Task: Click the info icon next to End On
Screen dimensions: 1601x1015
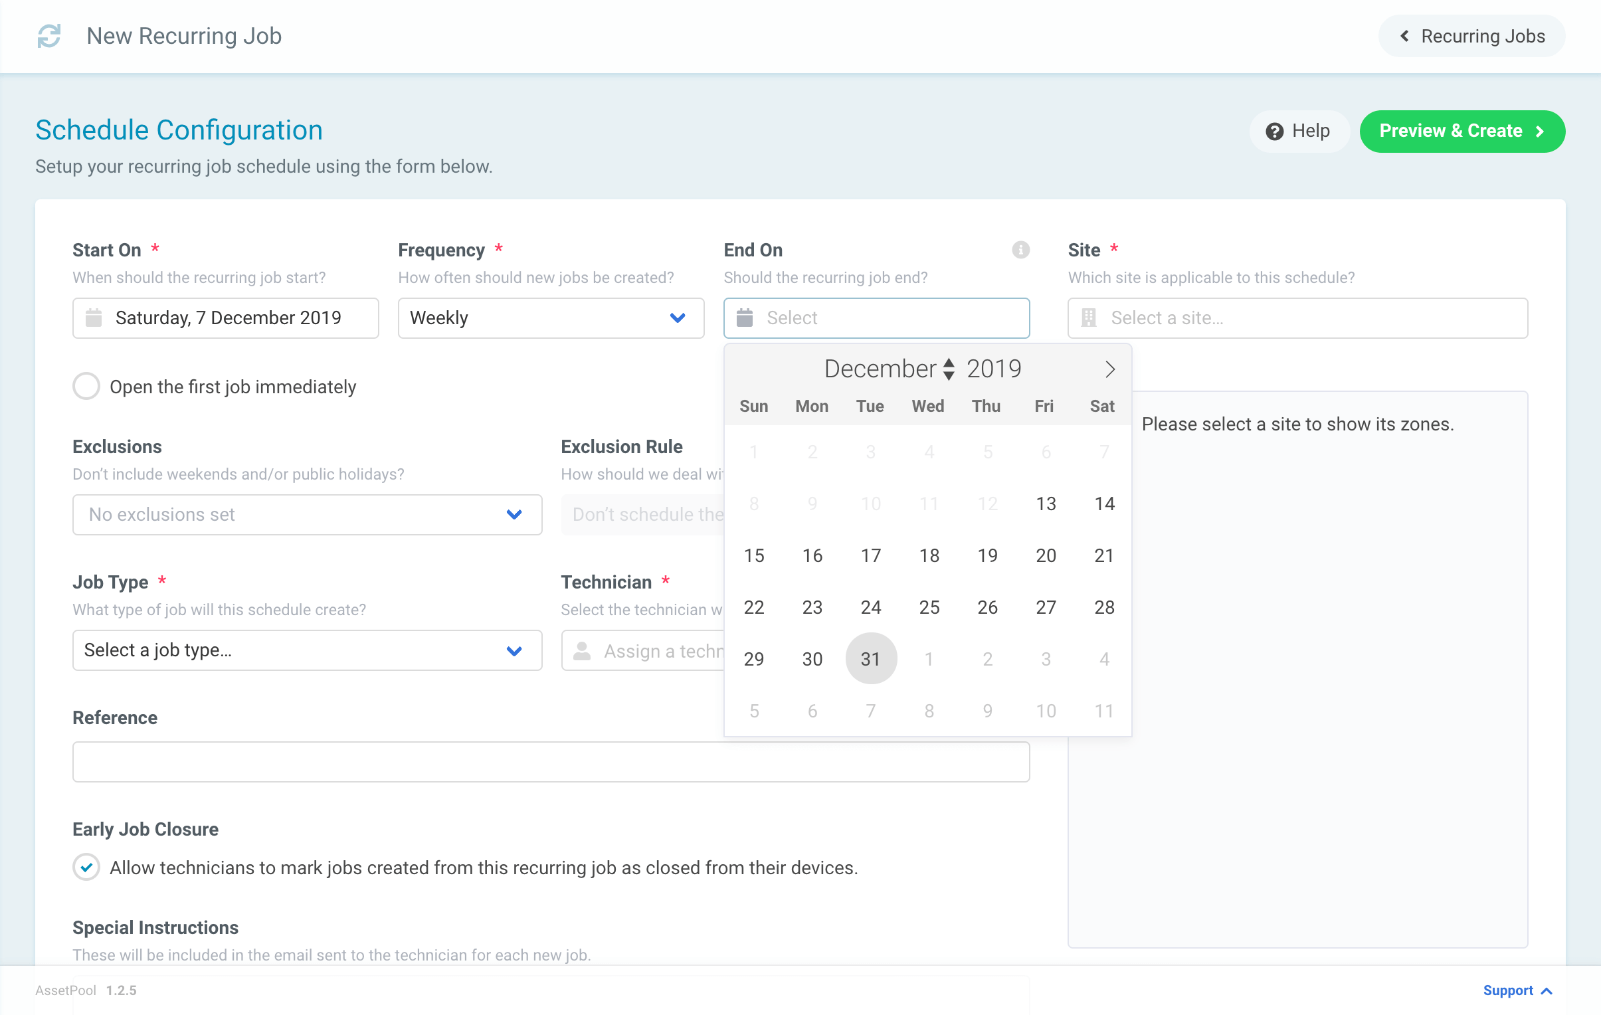Action: 1021,250
